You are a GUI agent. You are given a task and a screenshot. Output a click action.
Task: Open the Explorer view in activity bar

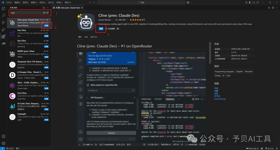pos(3,9)
